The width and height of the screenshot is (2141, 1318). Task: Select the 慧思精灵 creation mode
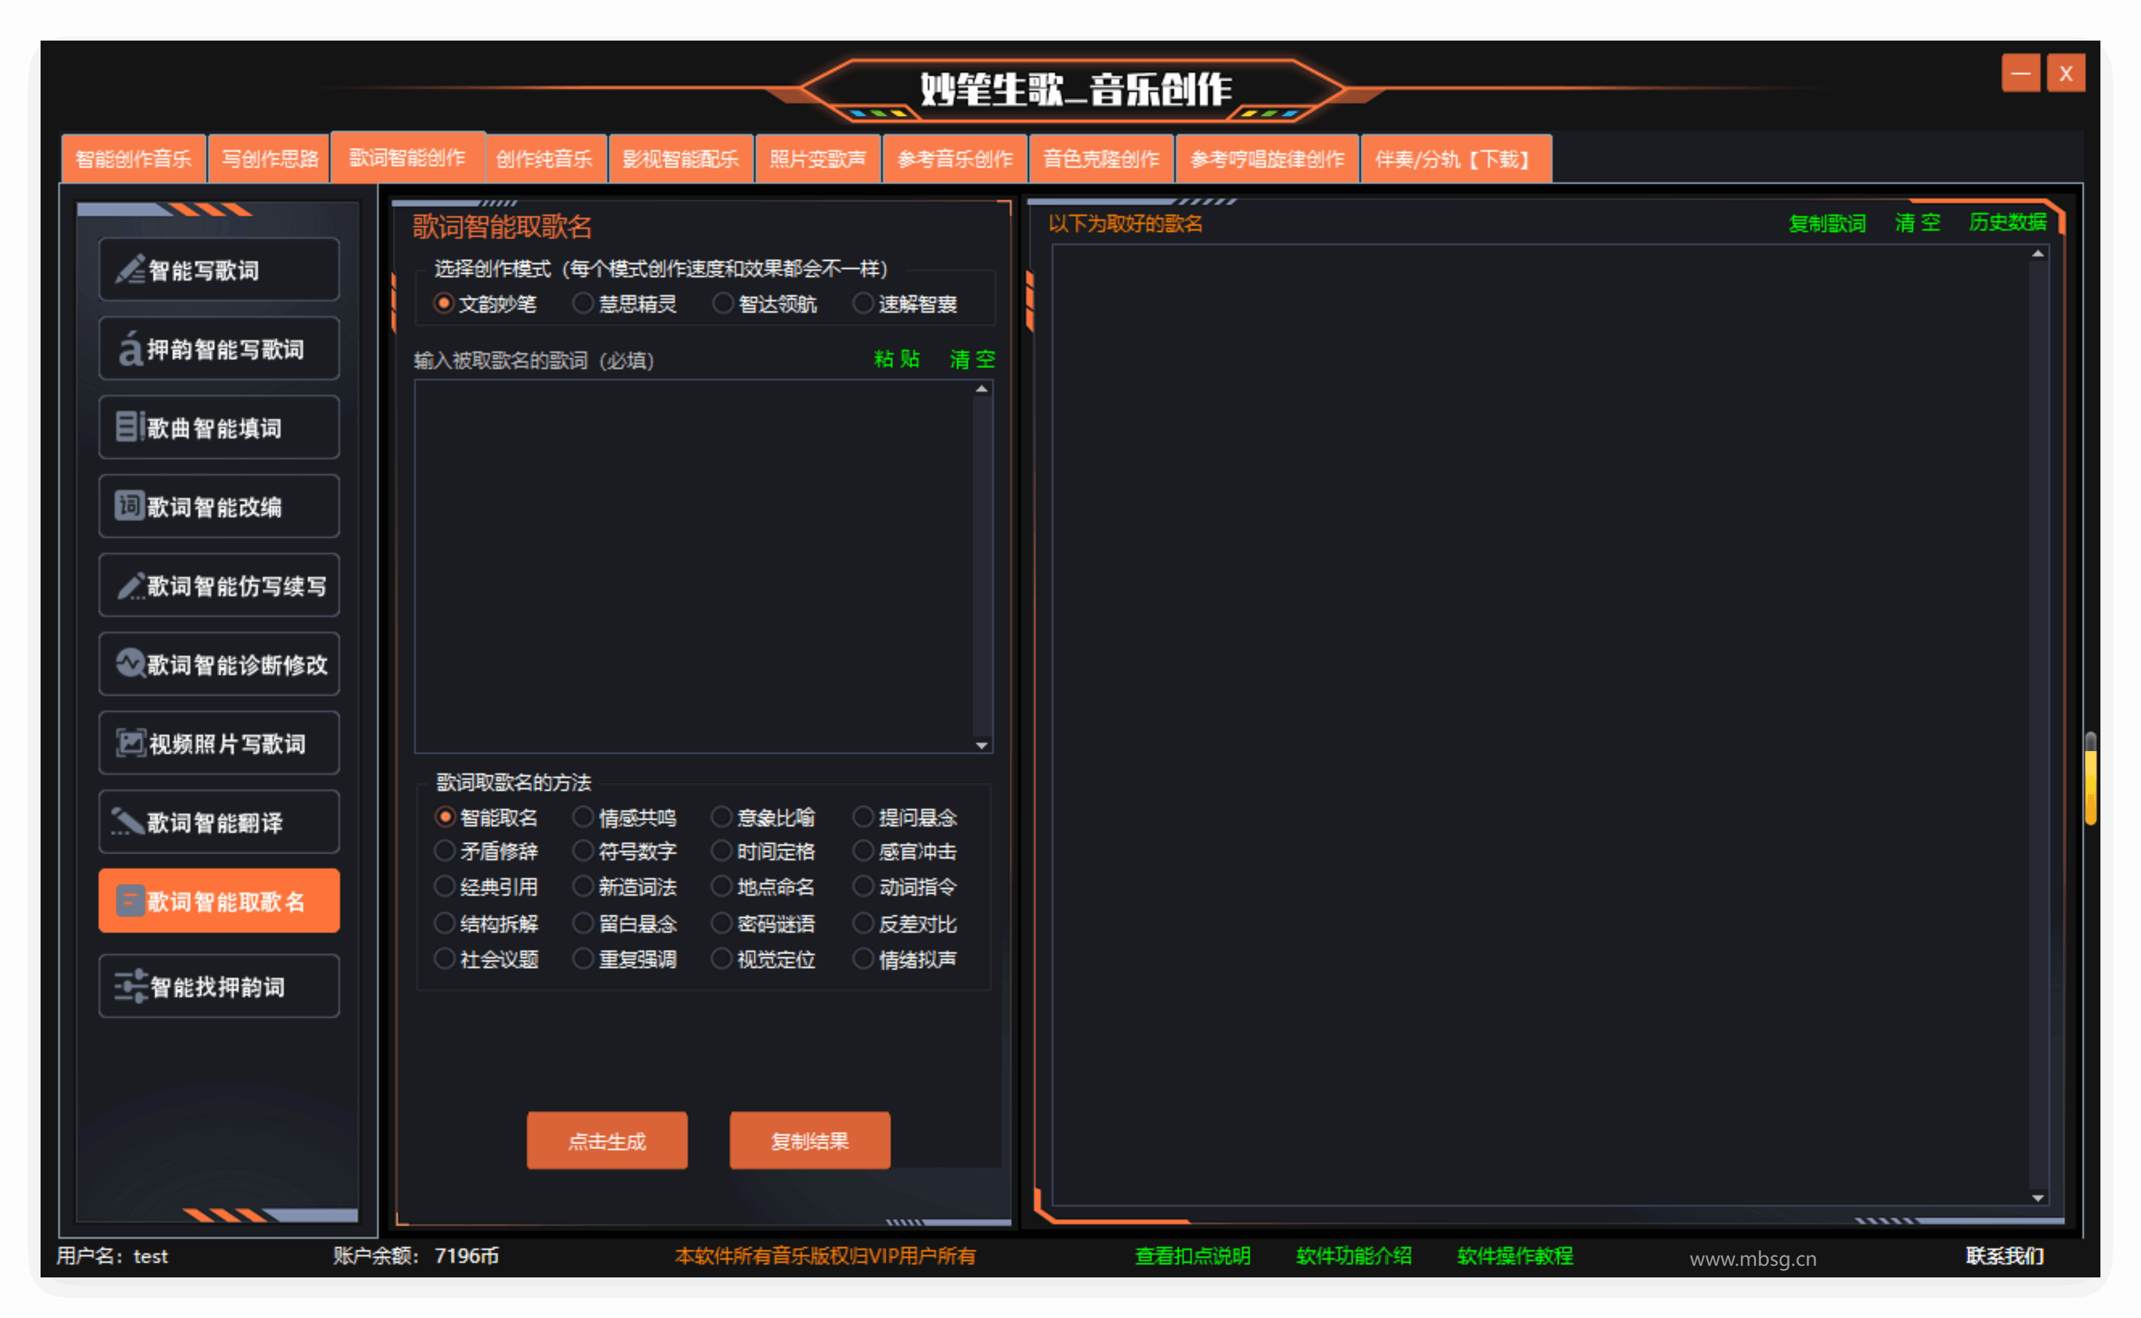[582, 303]
